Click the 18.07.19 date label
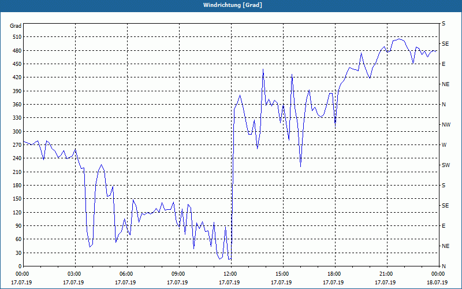 (437, 282)
